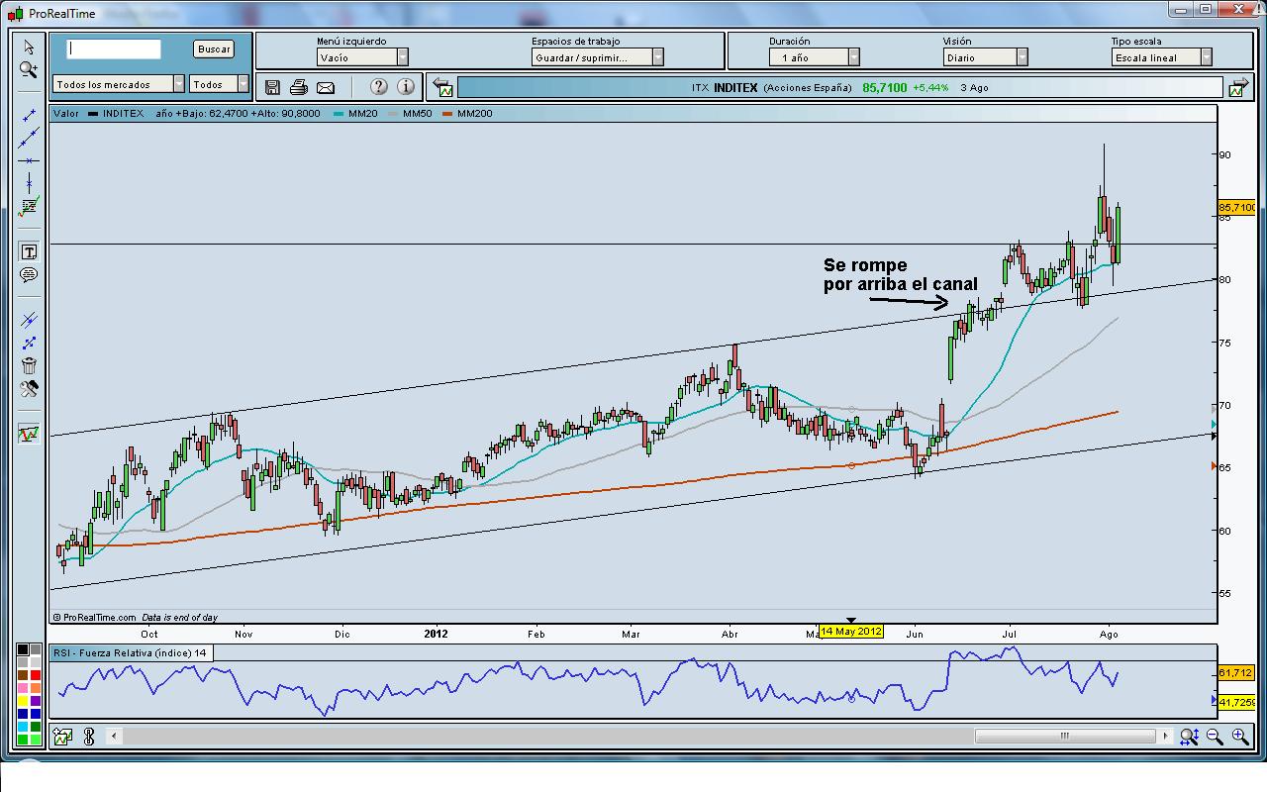1267x792 pixels.
Task: Click the chart icon left of the INDITEX bar
Action: (443, 88)
